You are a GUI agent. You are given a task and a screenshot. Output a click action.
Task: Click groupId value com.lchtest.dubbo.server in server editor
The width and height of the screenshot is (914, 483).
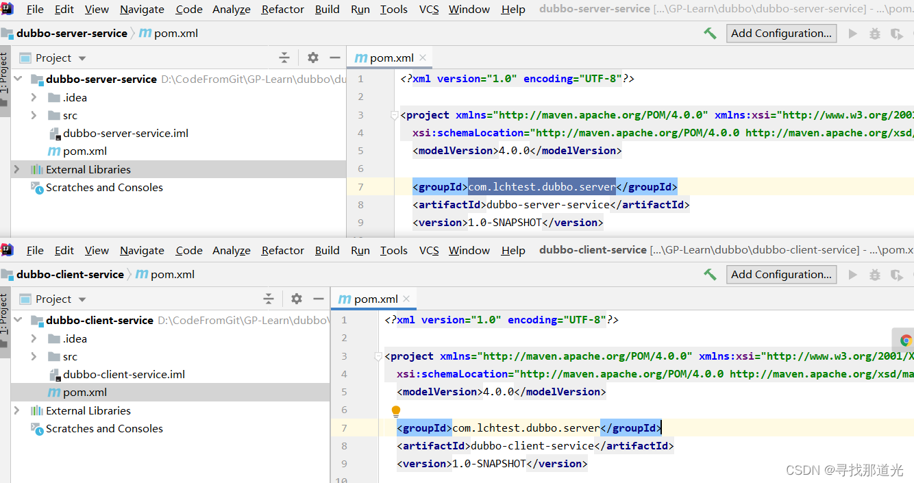pyautogui.click(x=542, y=186)
